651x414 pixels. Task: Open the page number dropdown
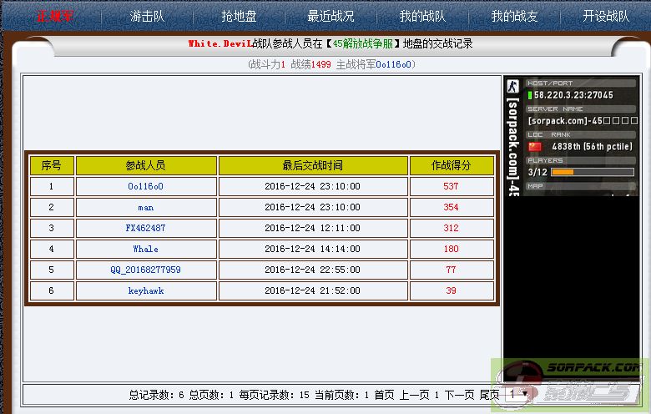[517, 394]
